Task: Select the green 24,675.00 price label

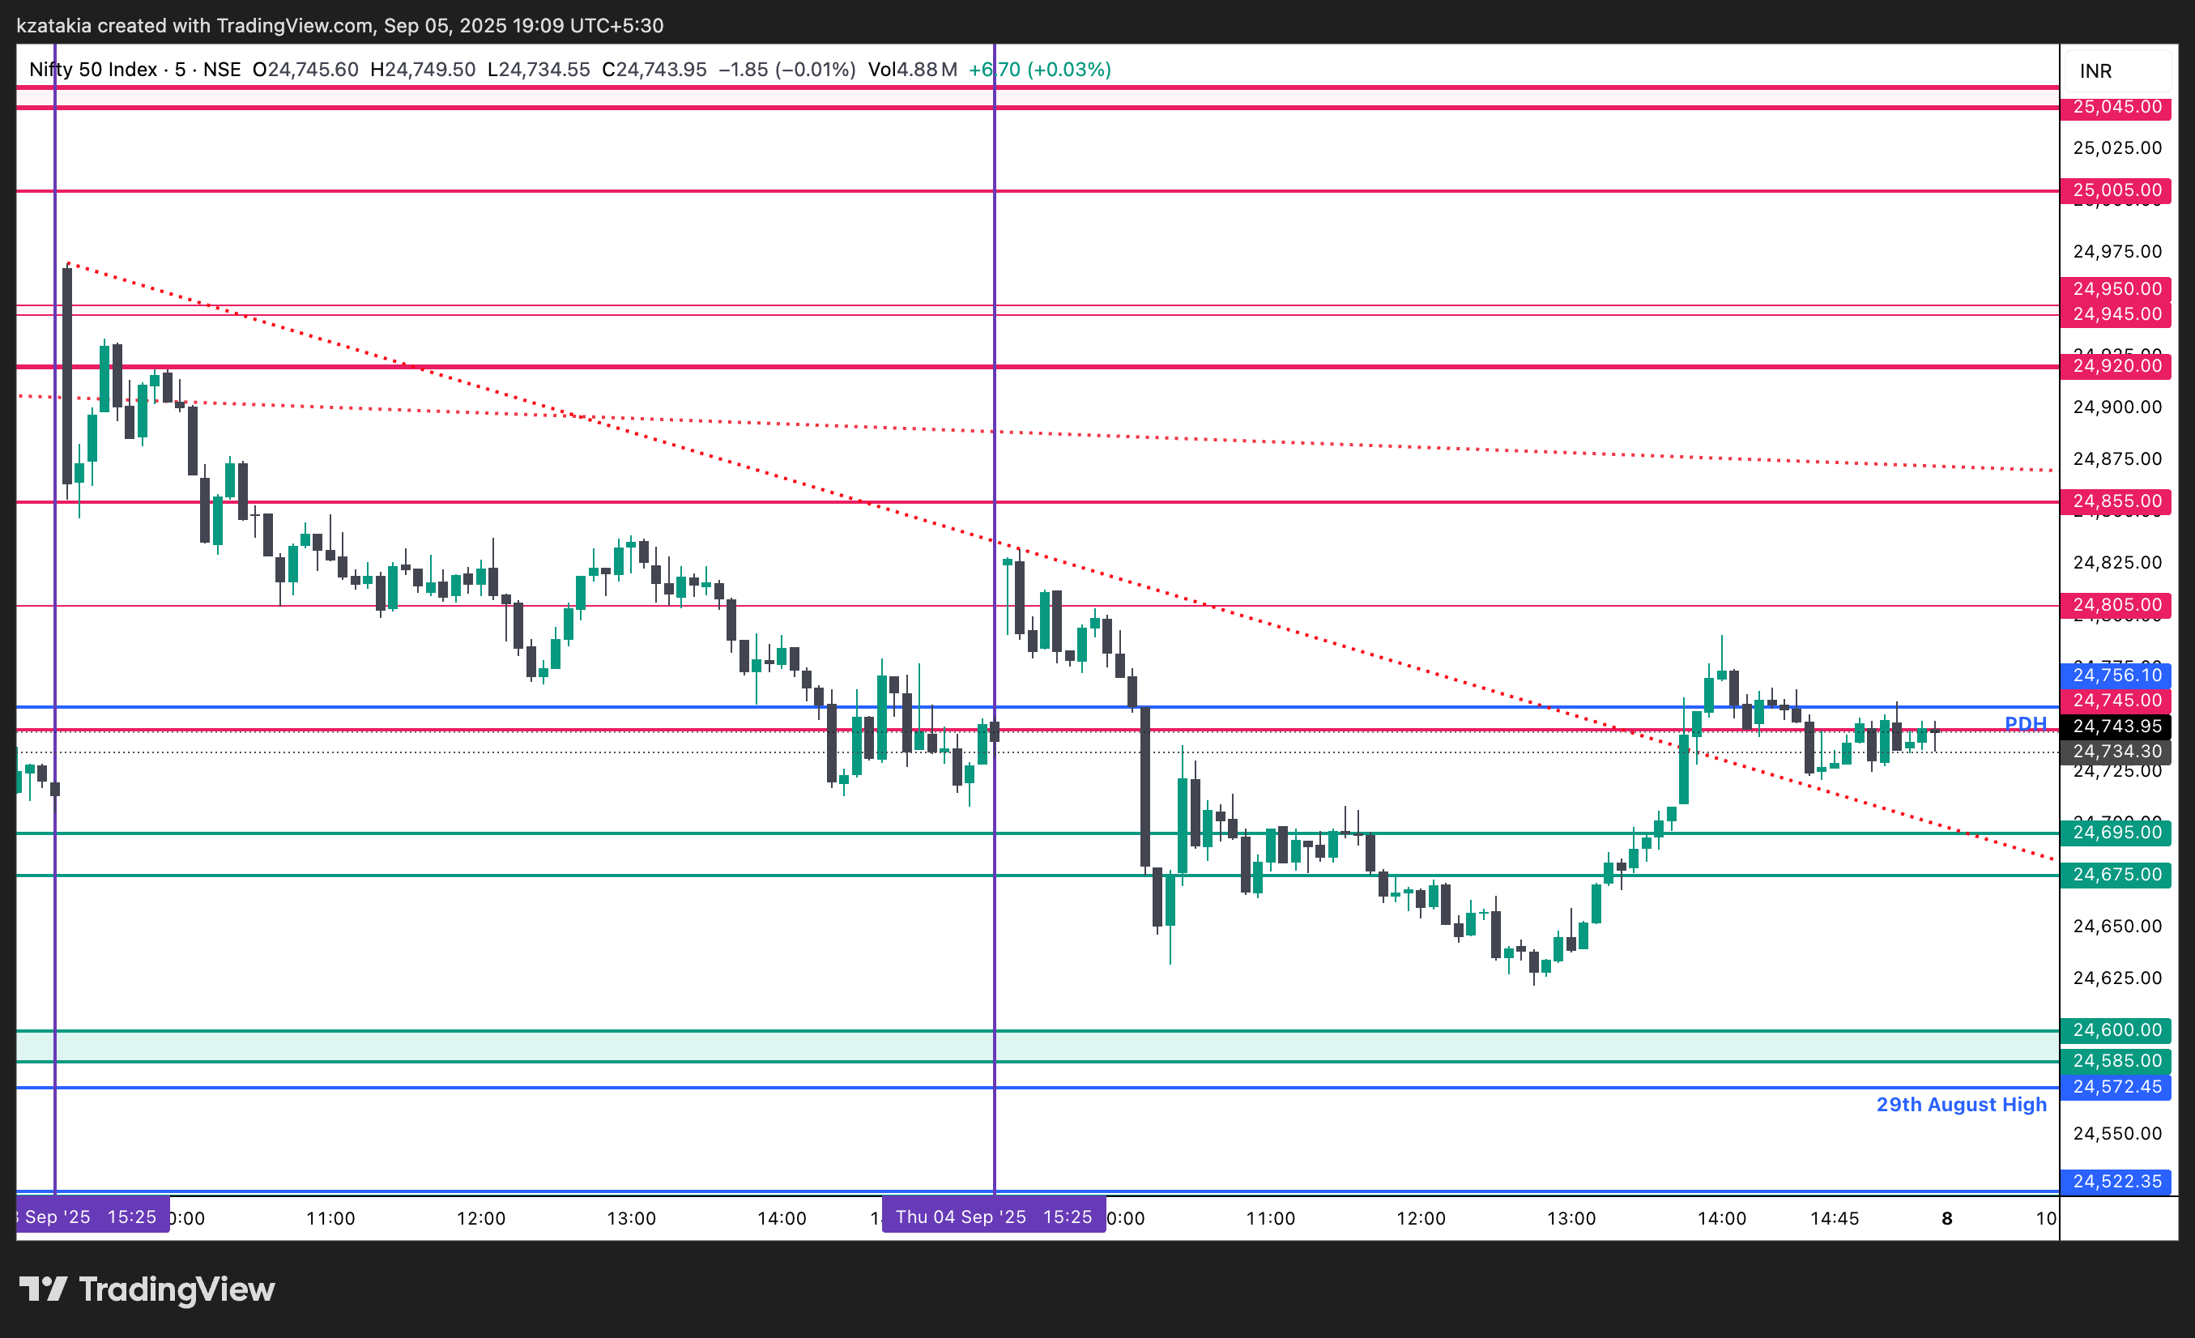Action: click(2116, 875)
